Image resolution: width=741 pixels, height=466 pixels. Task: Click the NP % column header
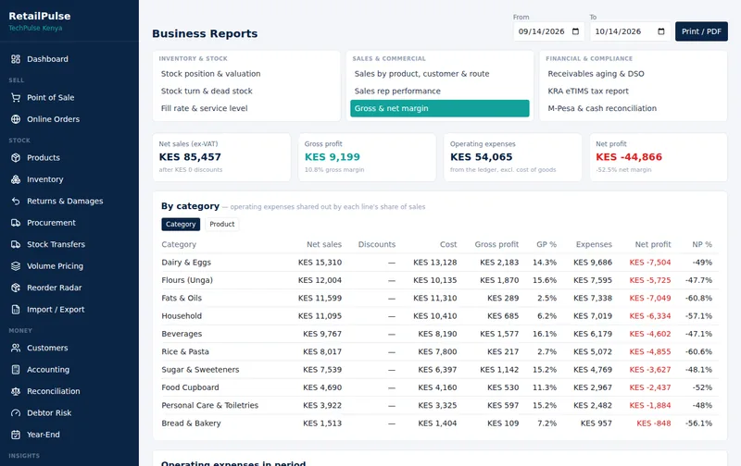click(x=702, y=244)
